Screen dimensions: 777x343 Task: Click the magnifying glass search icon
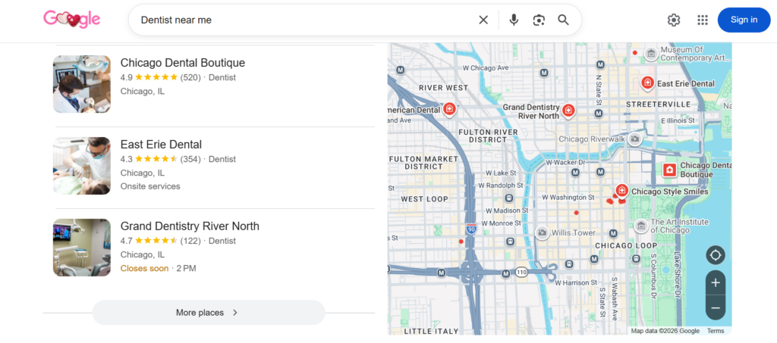tap(563, 20)
